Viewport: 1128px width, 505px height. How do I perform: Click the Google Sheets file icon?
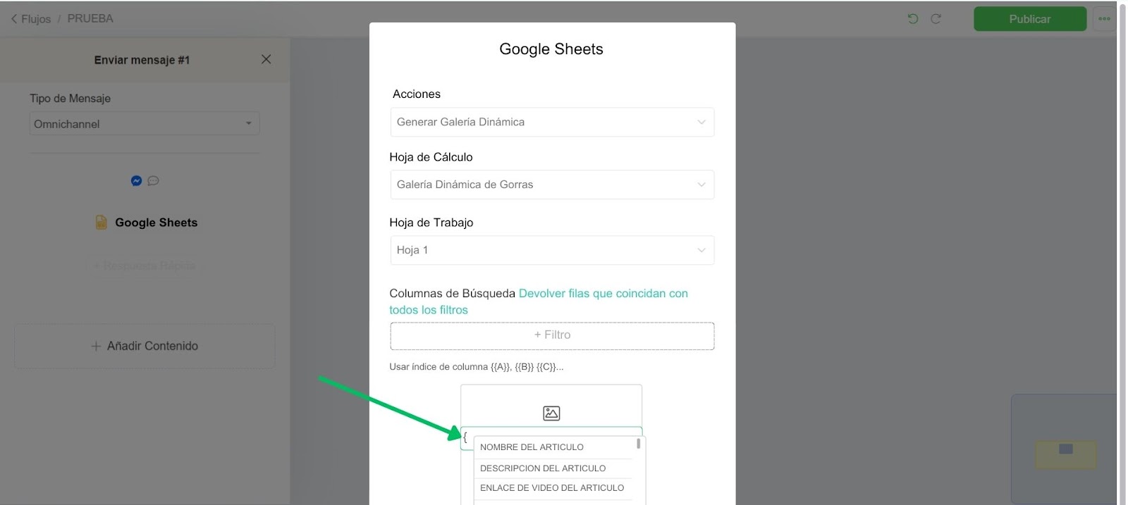click(102, 223)
